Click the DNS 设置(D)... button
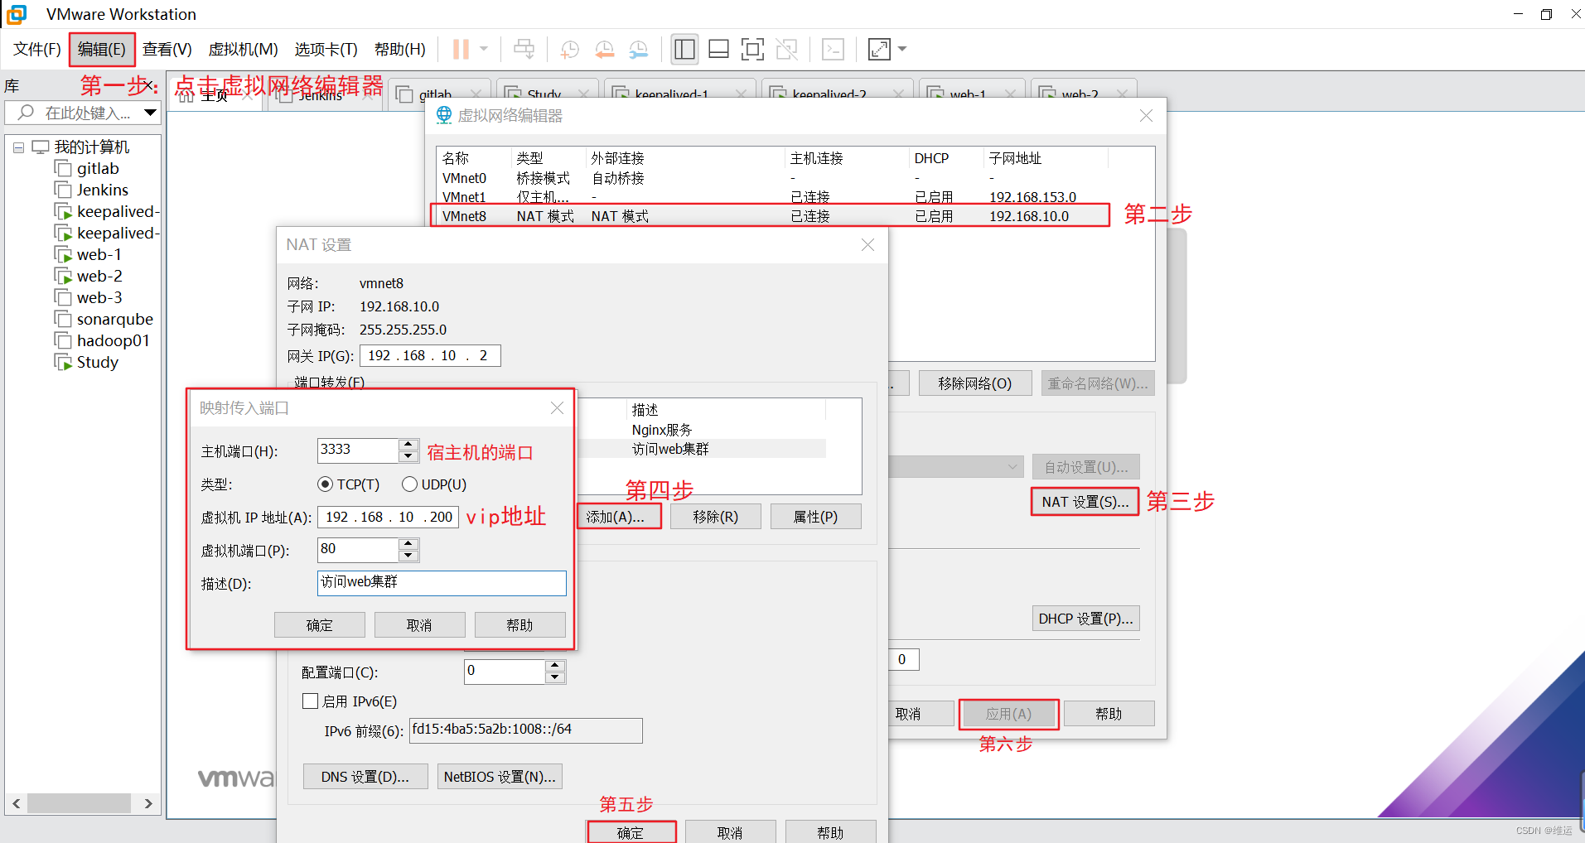The image size is (1585, 843). 365,777
